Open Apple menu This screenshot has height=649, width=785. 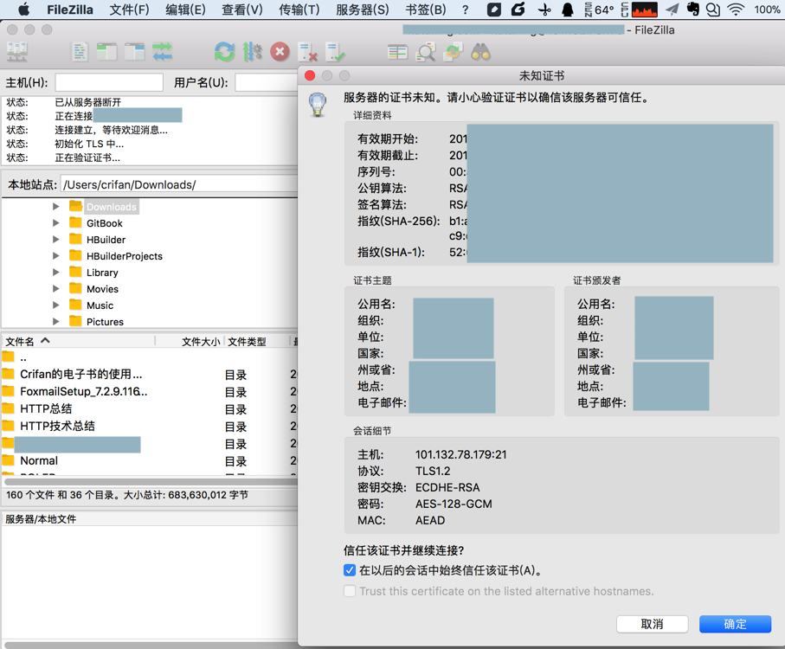pos(23,10)
